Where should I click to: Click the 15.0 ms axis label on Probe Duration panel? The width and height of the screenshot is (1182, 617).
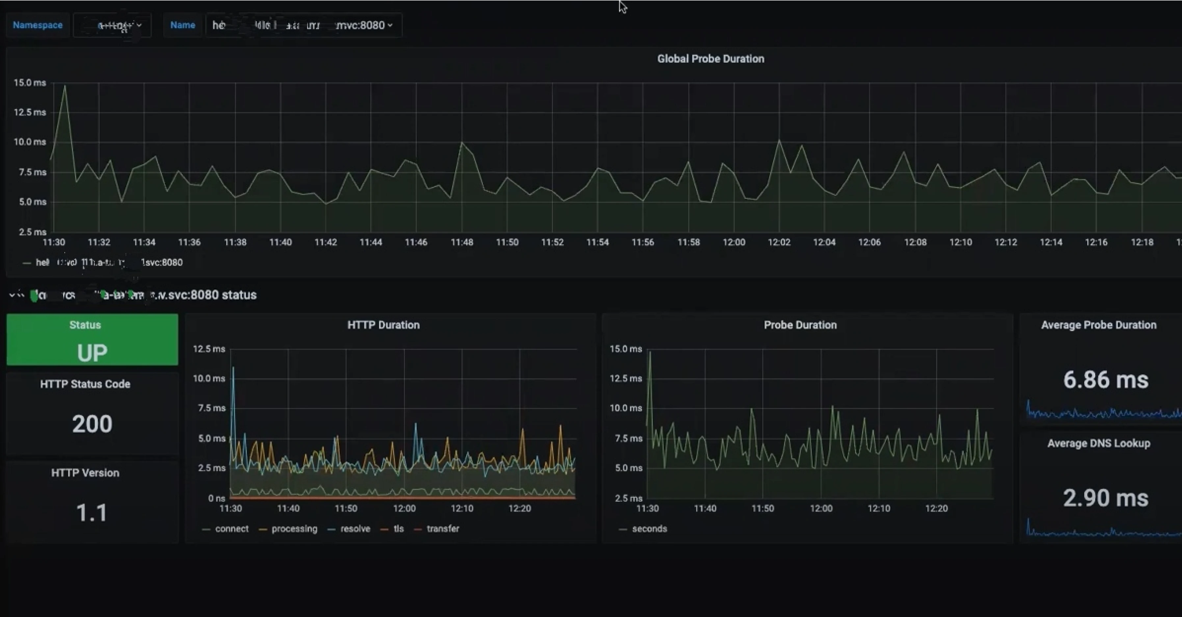pyautogui.click(x=626, y=349)
